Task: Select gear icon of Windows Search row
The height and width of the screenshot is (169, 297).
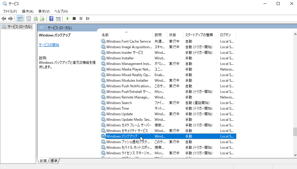Action: click(x=103, y=103)
